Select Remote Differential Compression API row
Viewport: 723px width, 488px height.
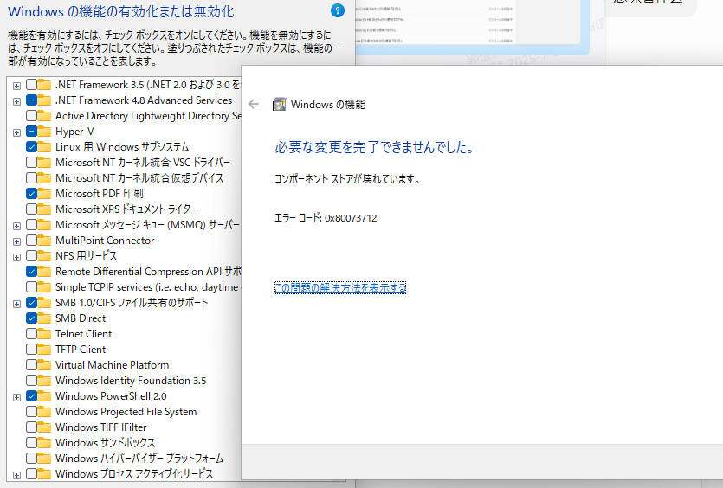point(148,272)
